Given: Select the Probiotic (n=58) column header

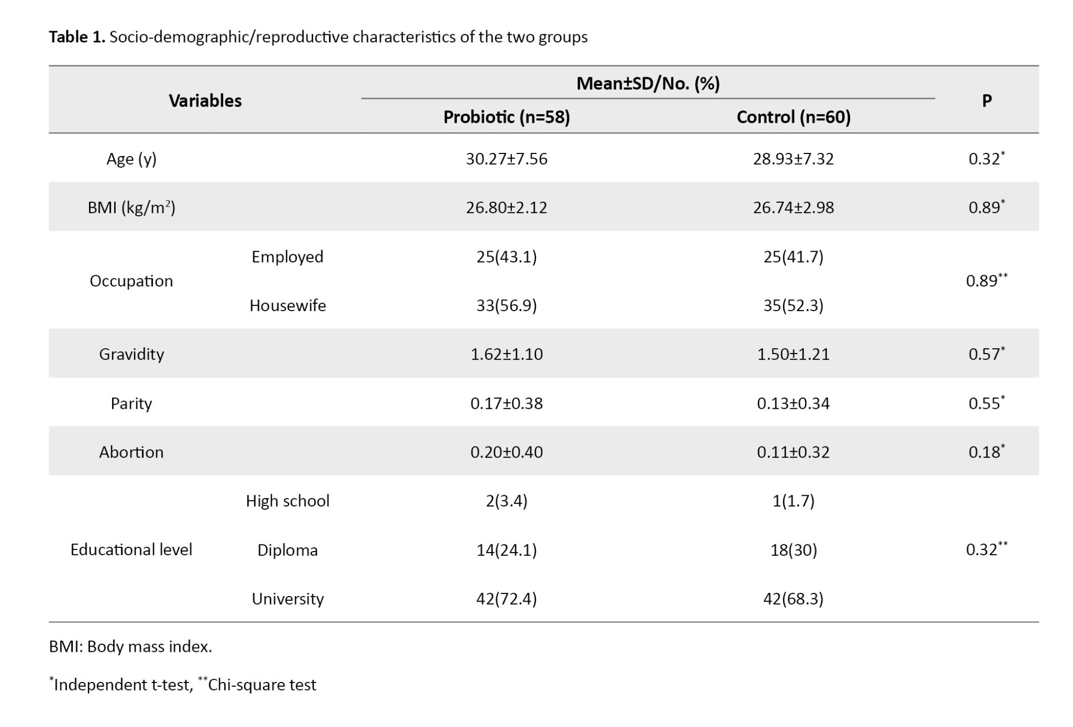Looking at the screenshot, I should point(506,117).
